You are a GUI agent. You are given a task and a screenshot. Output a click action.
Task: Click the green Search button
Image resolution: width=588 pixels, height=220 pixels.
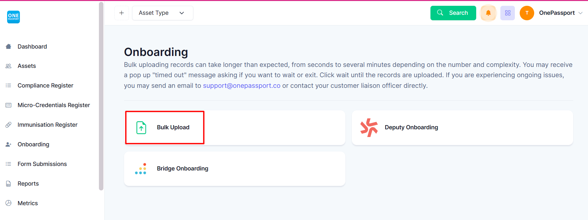coord(453,13)
